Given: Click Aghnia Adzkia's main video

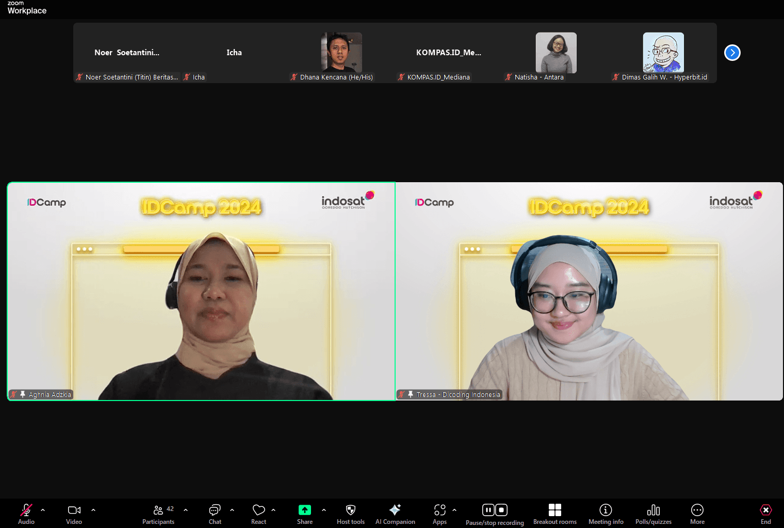Looking at the screenshot, I should [202, 291].
